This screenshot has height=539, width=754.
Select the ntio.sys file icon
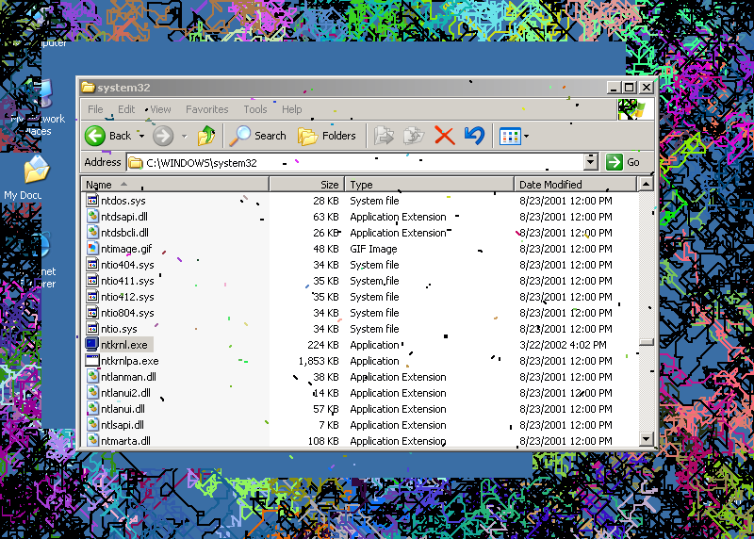point(92,328)
